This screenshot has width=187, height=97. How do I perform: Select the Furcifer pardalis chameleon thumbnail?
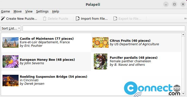point(101,61)
